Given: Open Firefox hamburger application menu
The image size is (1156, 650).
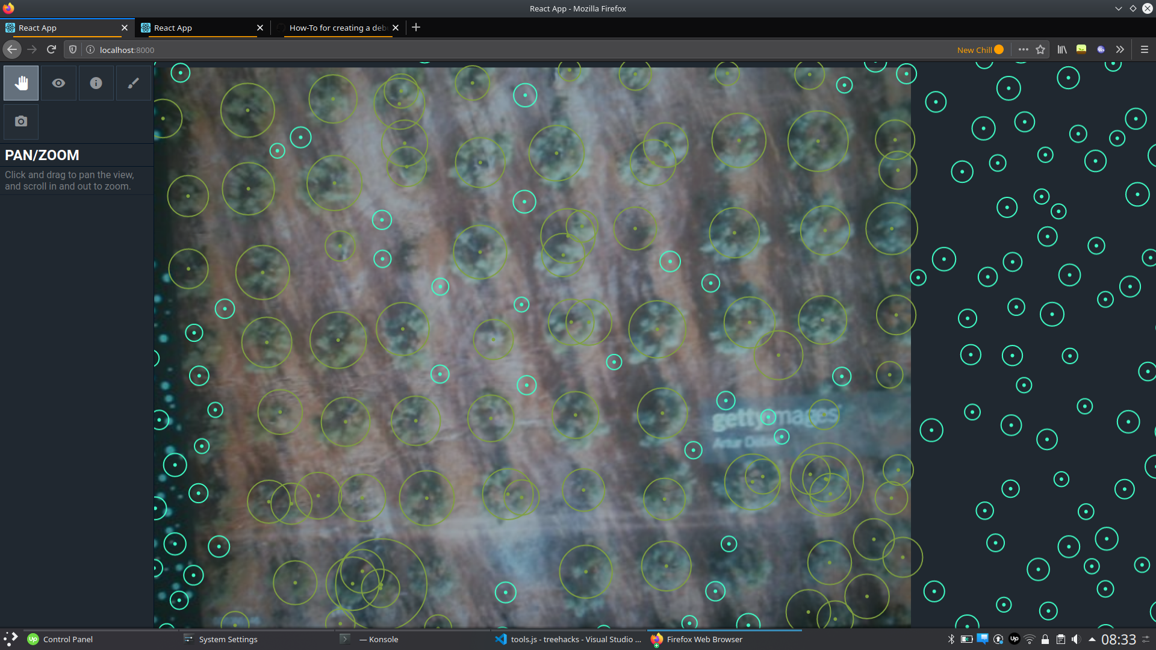Looking at the screenshot, I should 1145,50.
